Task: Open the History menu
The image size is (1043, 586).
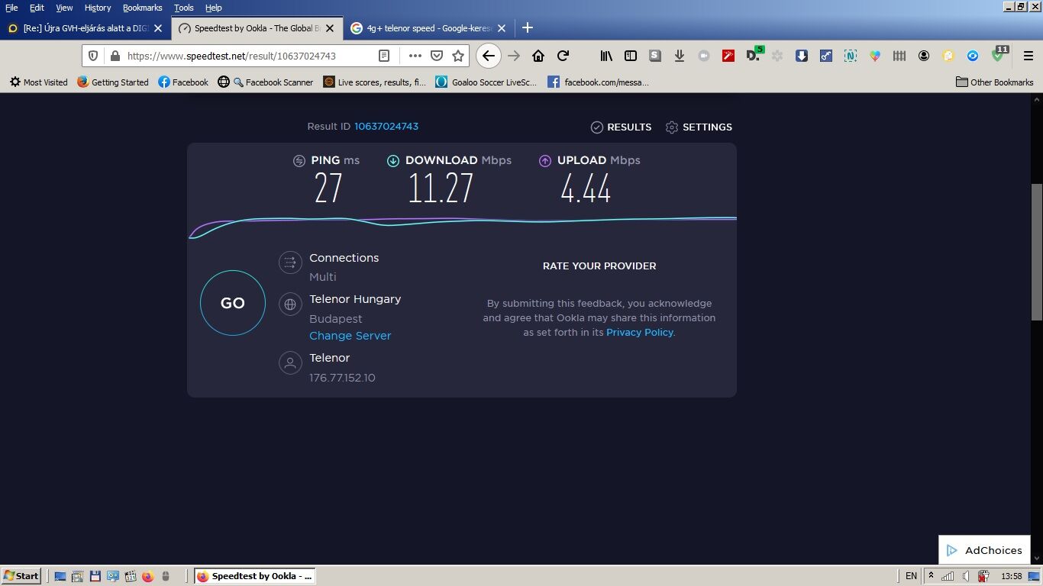Action: tap(98, 8)
